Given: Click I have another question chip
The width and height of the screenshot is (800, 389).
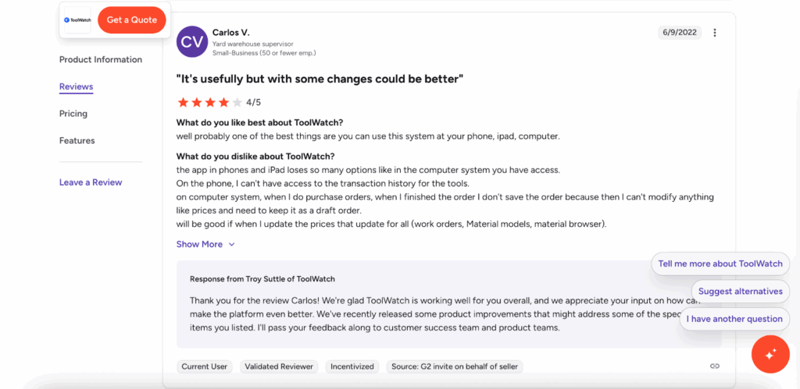Looking at the screenshot, I should click(734, 319).
